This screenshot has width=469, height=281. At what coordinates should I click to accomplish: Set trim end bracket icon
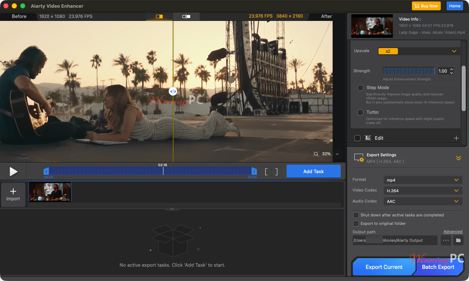pyautogui.click(x=276, y=172)
